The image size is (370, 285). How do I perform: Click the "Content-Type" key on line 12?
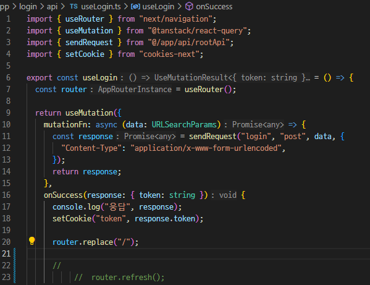coord(91,148)
